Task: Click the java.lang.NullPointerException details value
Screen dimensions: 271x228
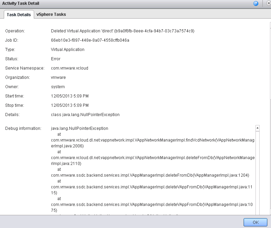Action: [85, 115]
